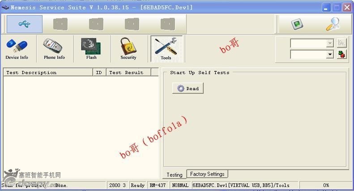Click the first gray connection slot
The image size is (354, 191).
point(60,24)
